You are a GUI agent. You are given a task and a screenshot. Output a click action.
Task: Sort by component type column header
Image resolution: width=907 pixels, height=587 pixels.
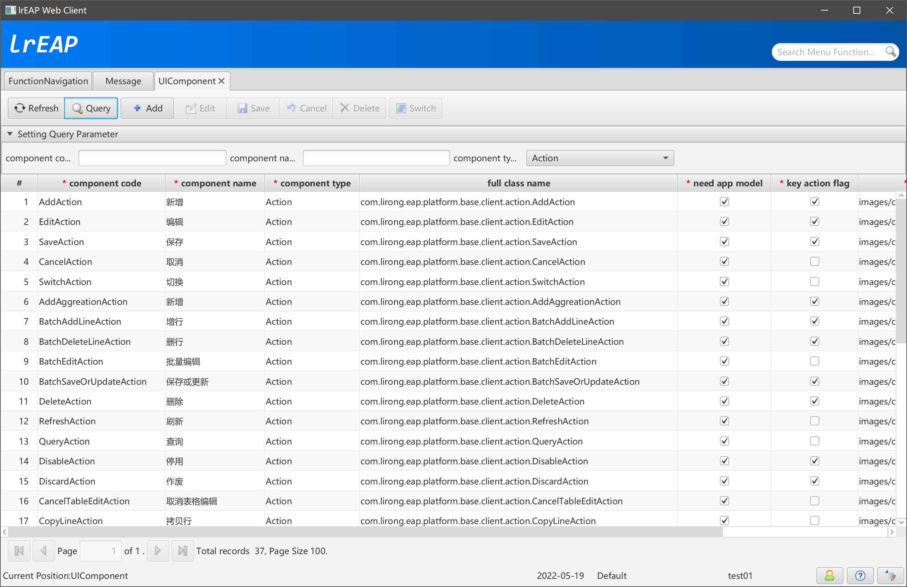click(x=312, y=183)
